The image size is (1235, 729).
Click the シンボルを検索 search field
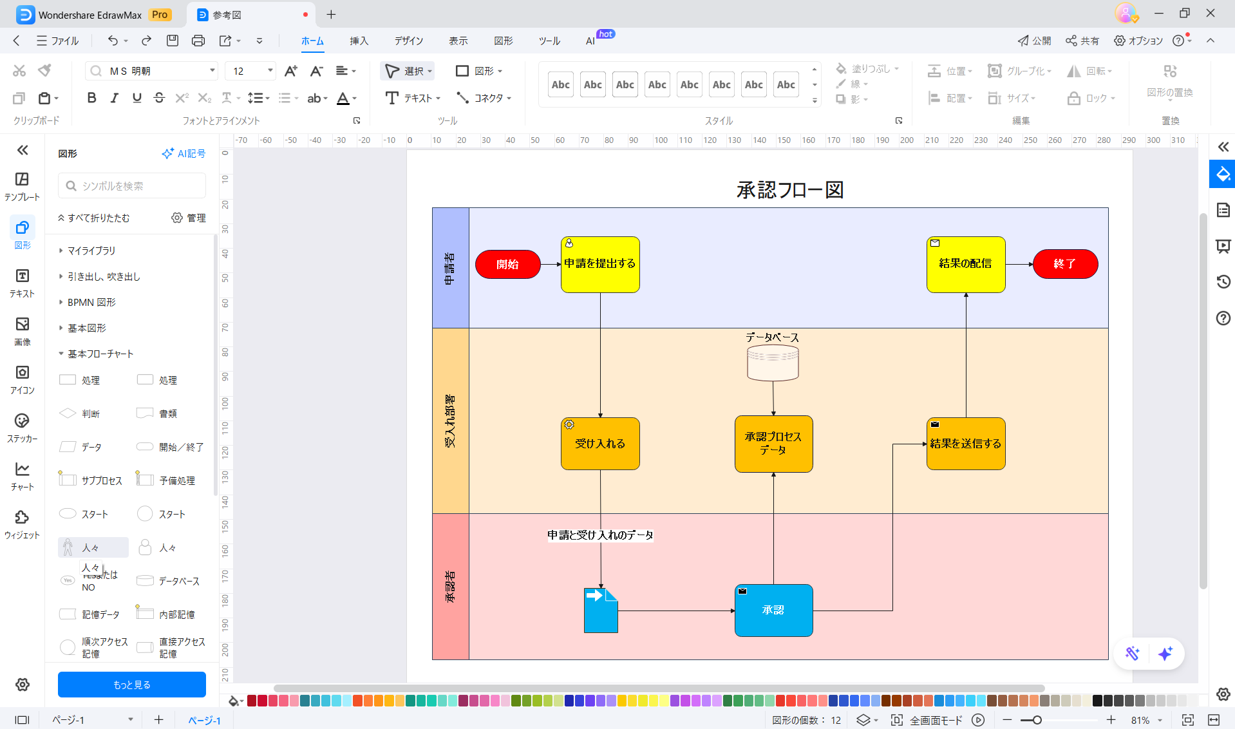[x=132, y=185]
